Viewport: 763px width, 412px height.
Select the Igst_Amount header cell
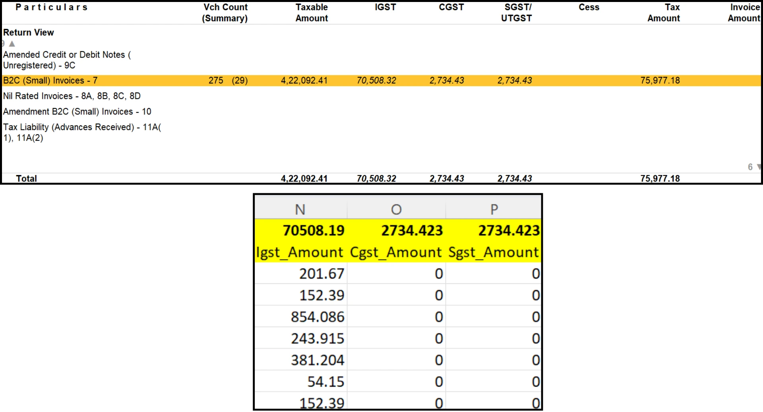[x=300, y=252]
